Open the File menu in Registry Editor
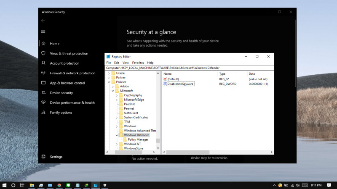This screenshot has height=189, width=337. click(x=109, y=63)
